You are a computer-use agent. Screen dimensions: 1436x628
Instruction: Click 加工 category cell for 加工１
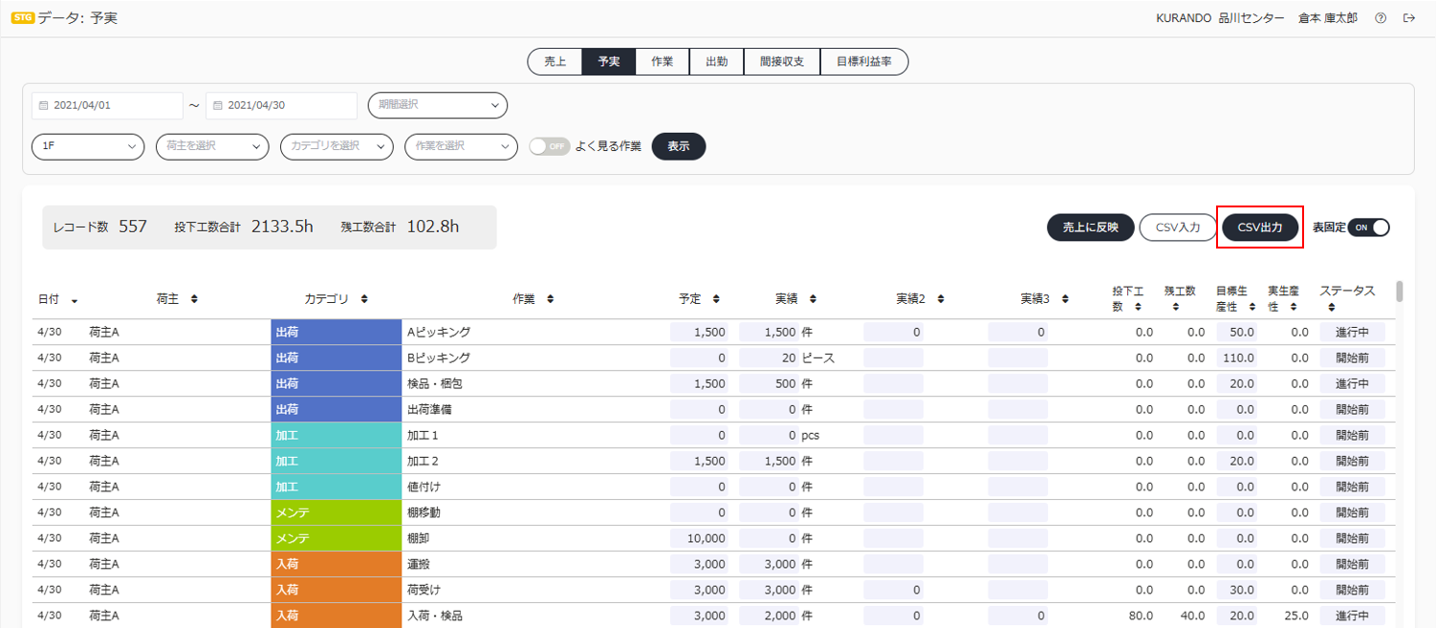click(336, 435)
